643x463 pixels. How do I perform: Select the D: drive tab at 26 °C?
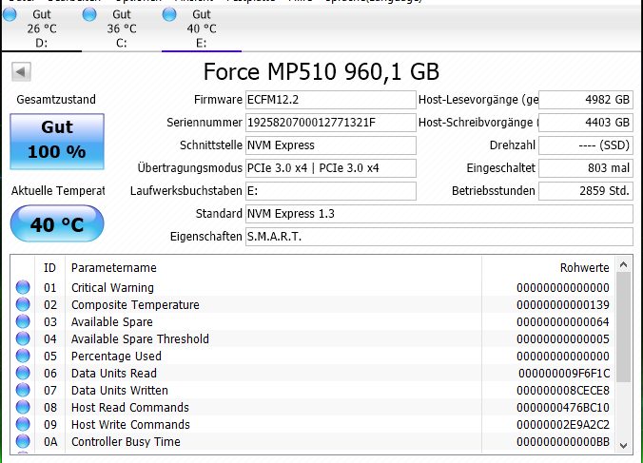(41, 29)
